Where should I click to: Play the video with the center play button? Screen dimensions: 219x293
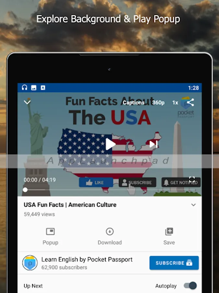coord(110,144)
